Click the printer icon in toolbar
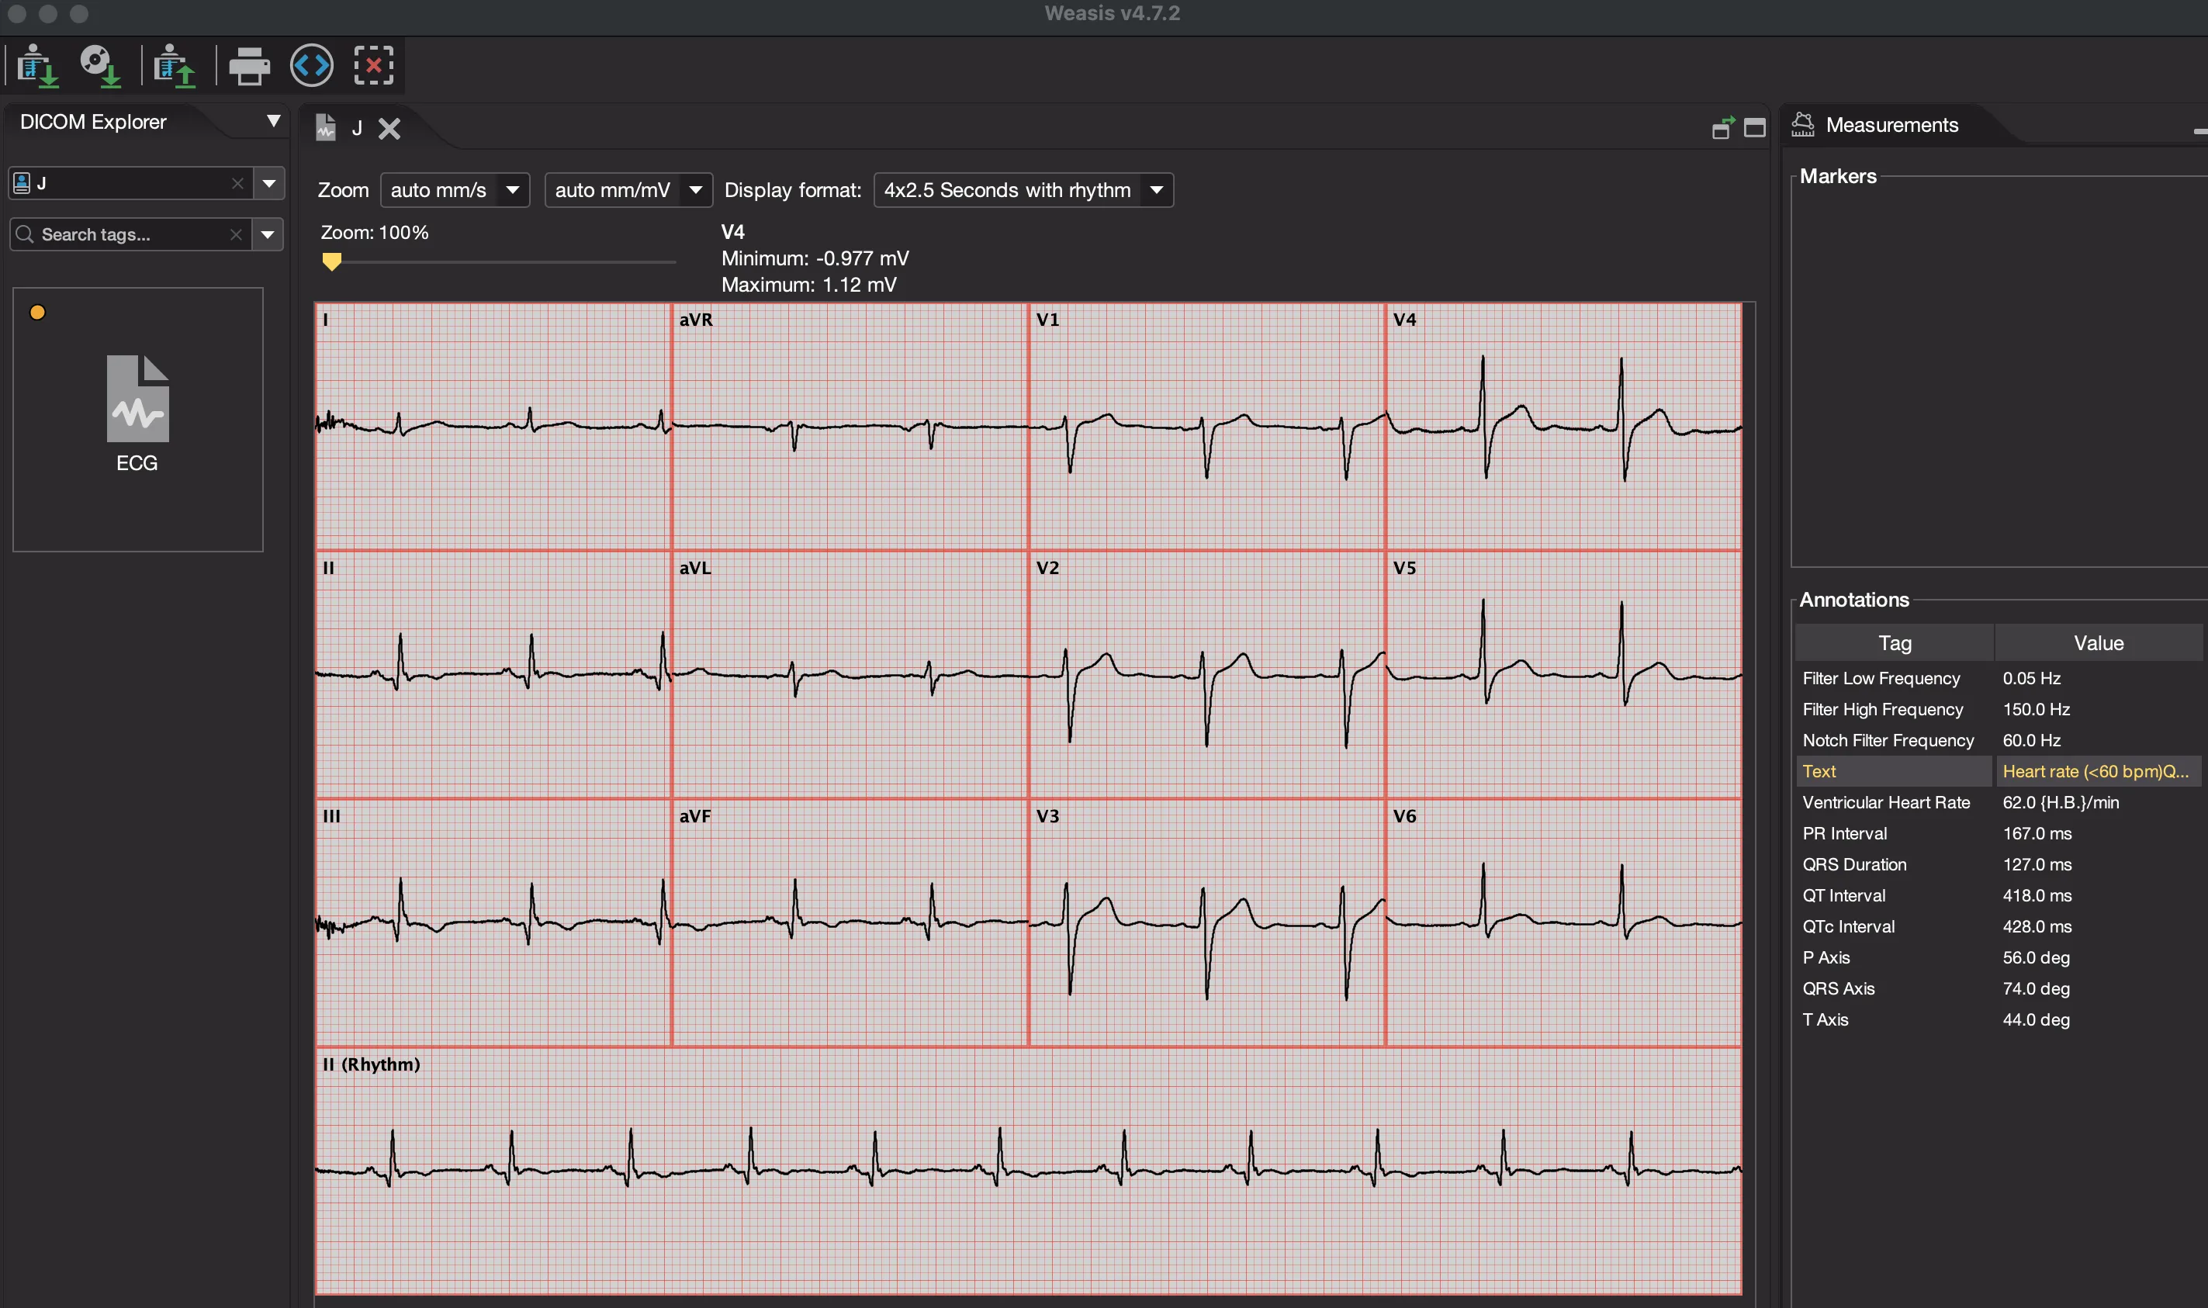This screenshot has width=2208, height=1308. click(x=248, y=65)
